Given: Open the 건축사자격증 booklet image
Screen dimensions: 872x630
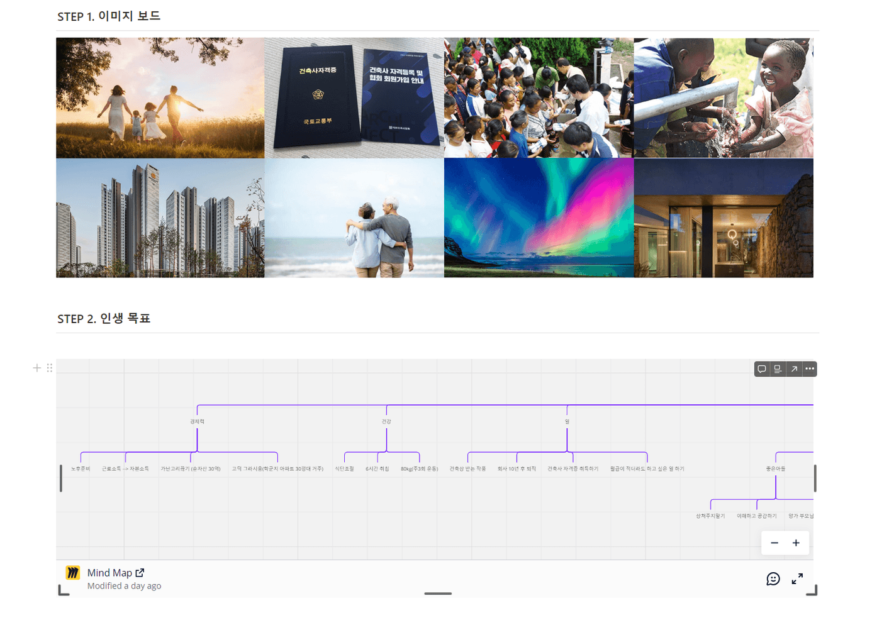Looking at the screenshot, I should point(354,98).
